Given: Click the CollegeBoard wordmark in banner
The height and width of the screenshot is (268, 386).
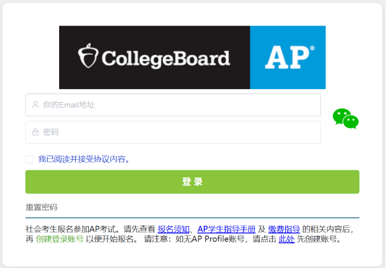Looking at the screenshot, I should 166,58.
